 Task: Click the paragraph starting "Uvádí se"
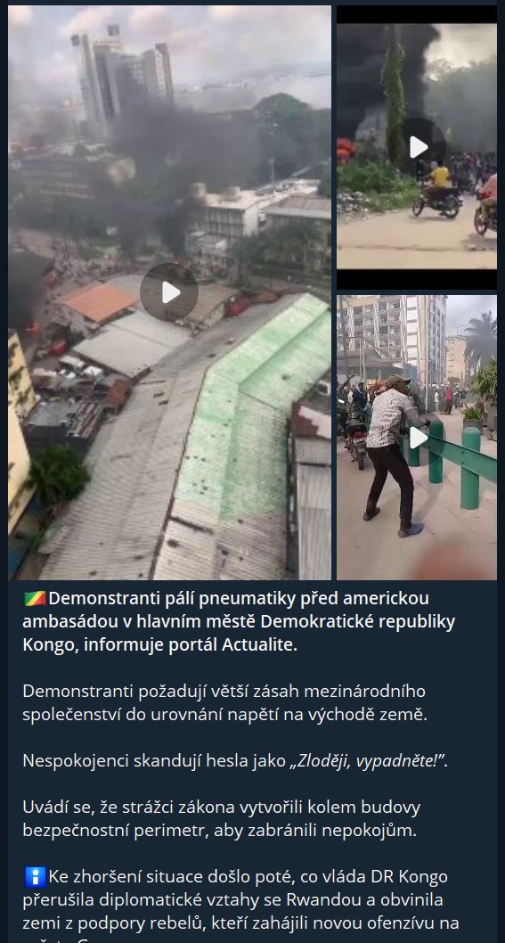(222, 819)
